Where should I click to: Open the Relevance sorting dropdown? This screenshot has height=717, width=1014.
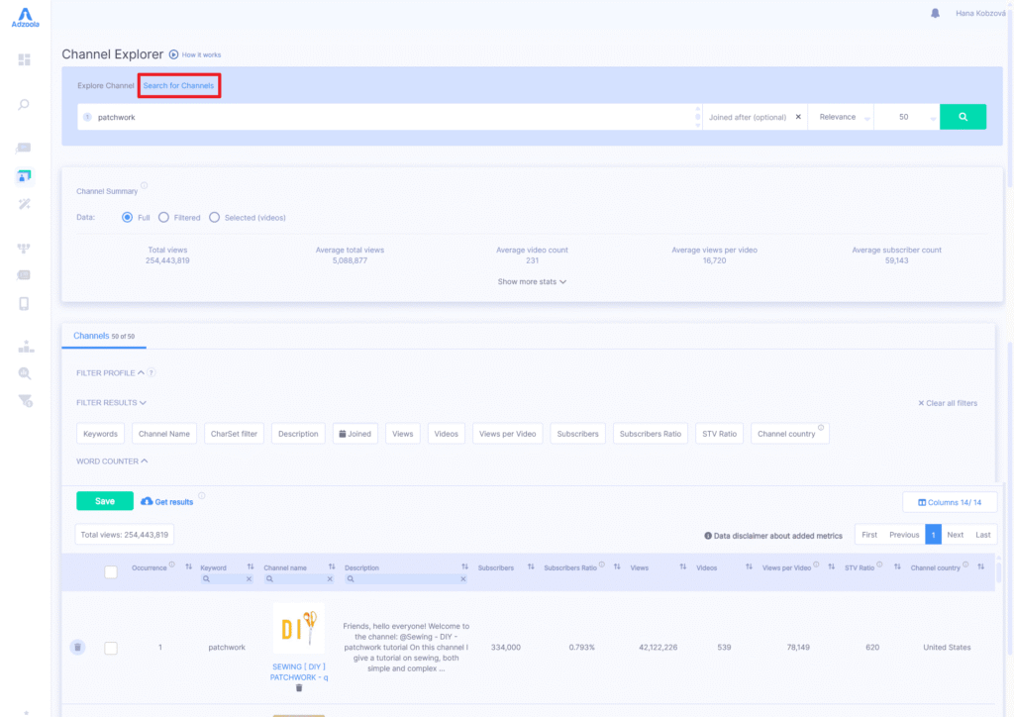pos(841,116)
